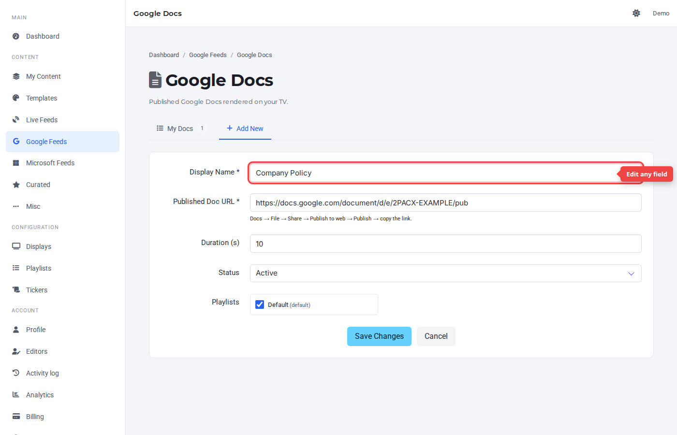Open Analytics page

coord(62,395)
